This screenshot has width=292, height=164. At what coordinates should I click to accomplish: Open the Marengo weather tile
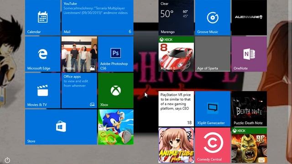pos(176,17)
